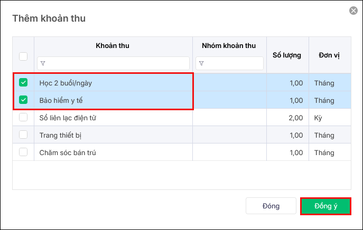Select the Sổ liên lạc điện tử row name
Viewport: 363px width, 230px height.
click(67, 118)
